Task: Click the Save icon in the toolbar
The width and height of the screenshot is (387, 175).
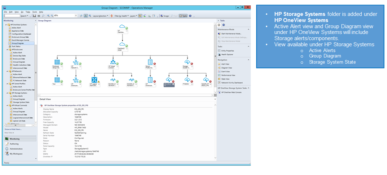Action: [34, 16]
